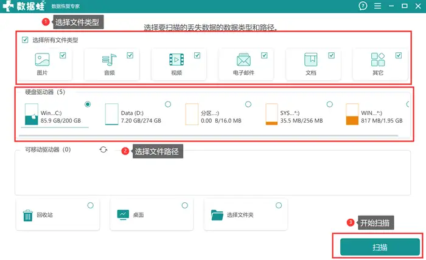
Task: Click the SYS 256 MB drive icon
Action: coord(271,114)
